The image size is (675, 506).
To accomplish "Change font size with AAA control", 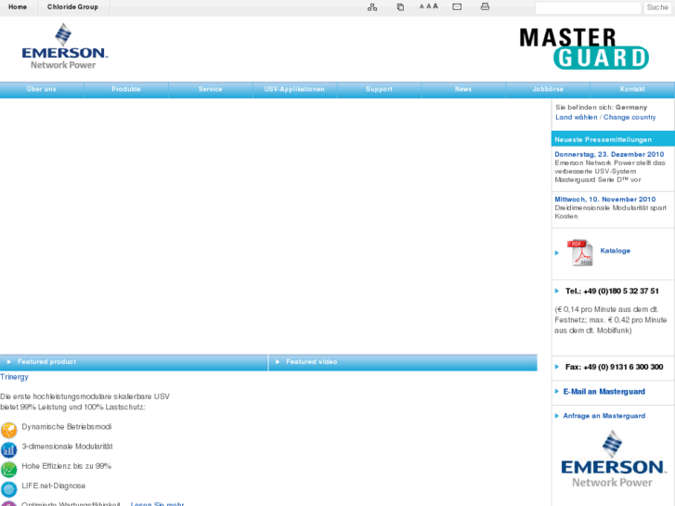I will (429, 6).
